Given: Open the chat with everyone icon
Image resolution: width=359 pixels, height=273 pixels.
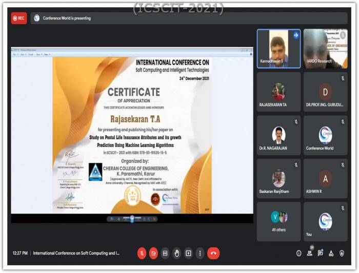Looking at the screenshot, I should 320,253.
